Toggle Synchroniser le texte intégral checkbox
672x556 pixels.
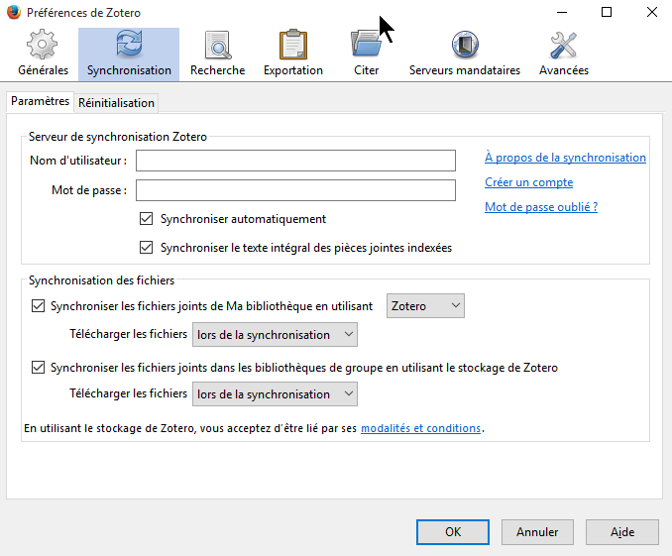pyautogui.click(x=146, y=248)
